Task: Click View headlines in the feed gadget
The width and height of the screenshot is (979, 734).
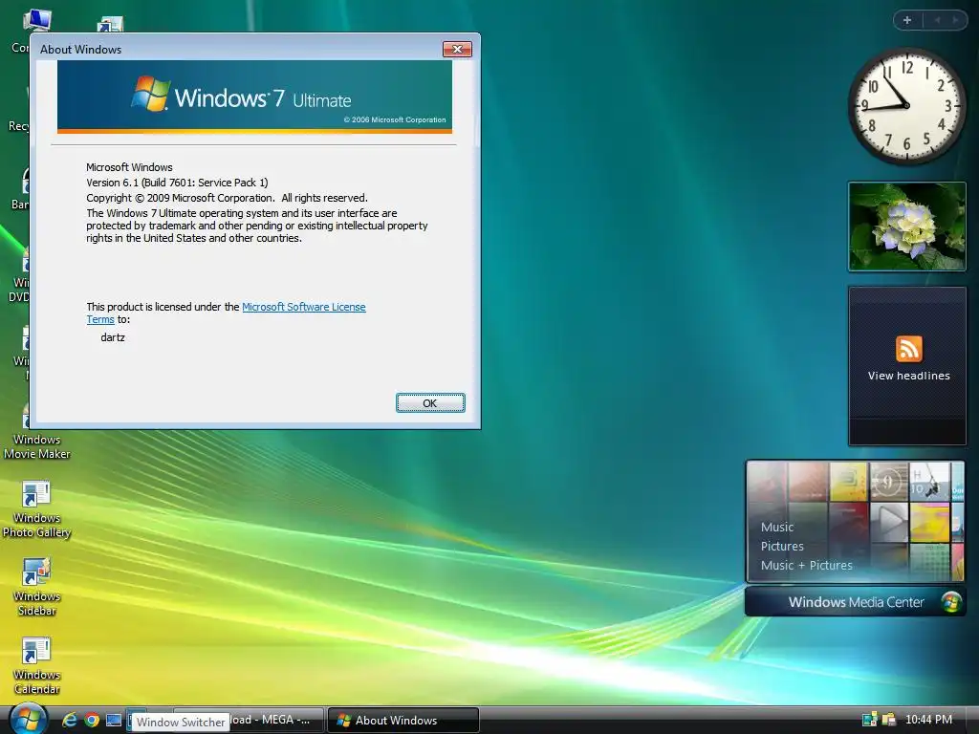Action: [908, 376]
